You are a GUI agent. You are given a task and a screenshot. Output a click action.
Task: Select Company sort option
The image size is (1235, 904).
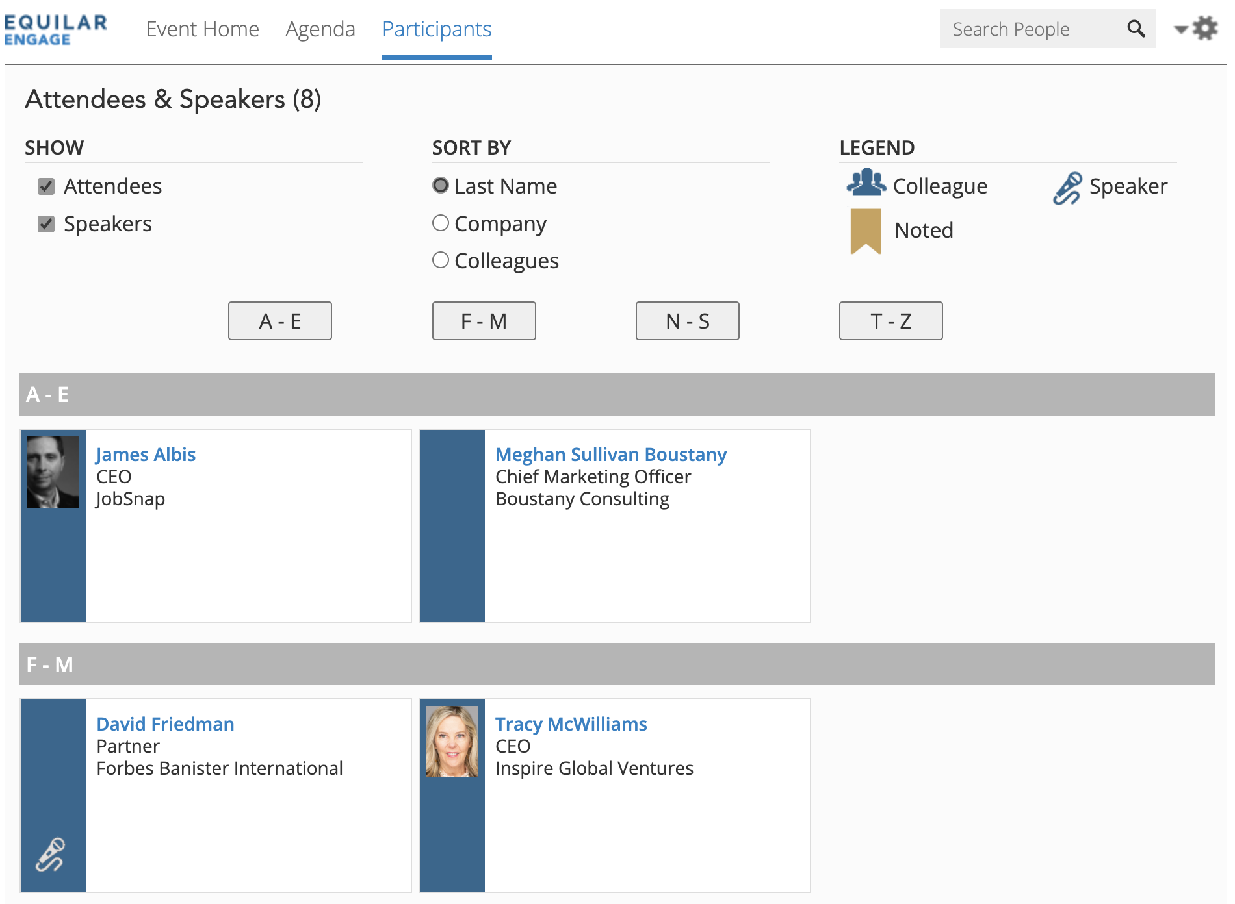pos(441,223)
